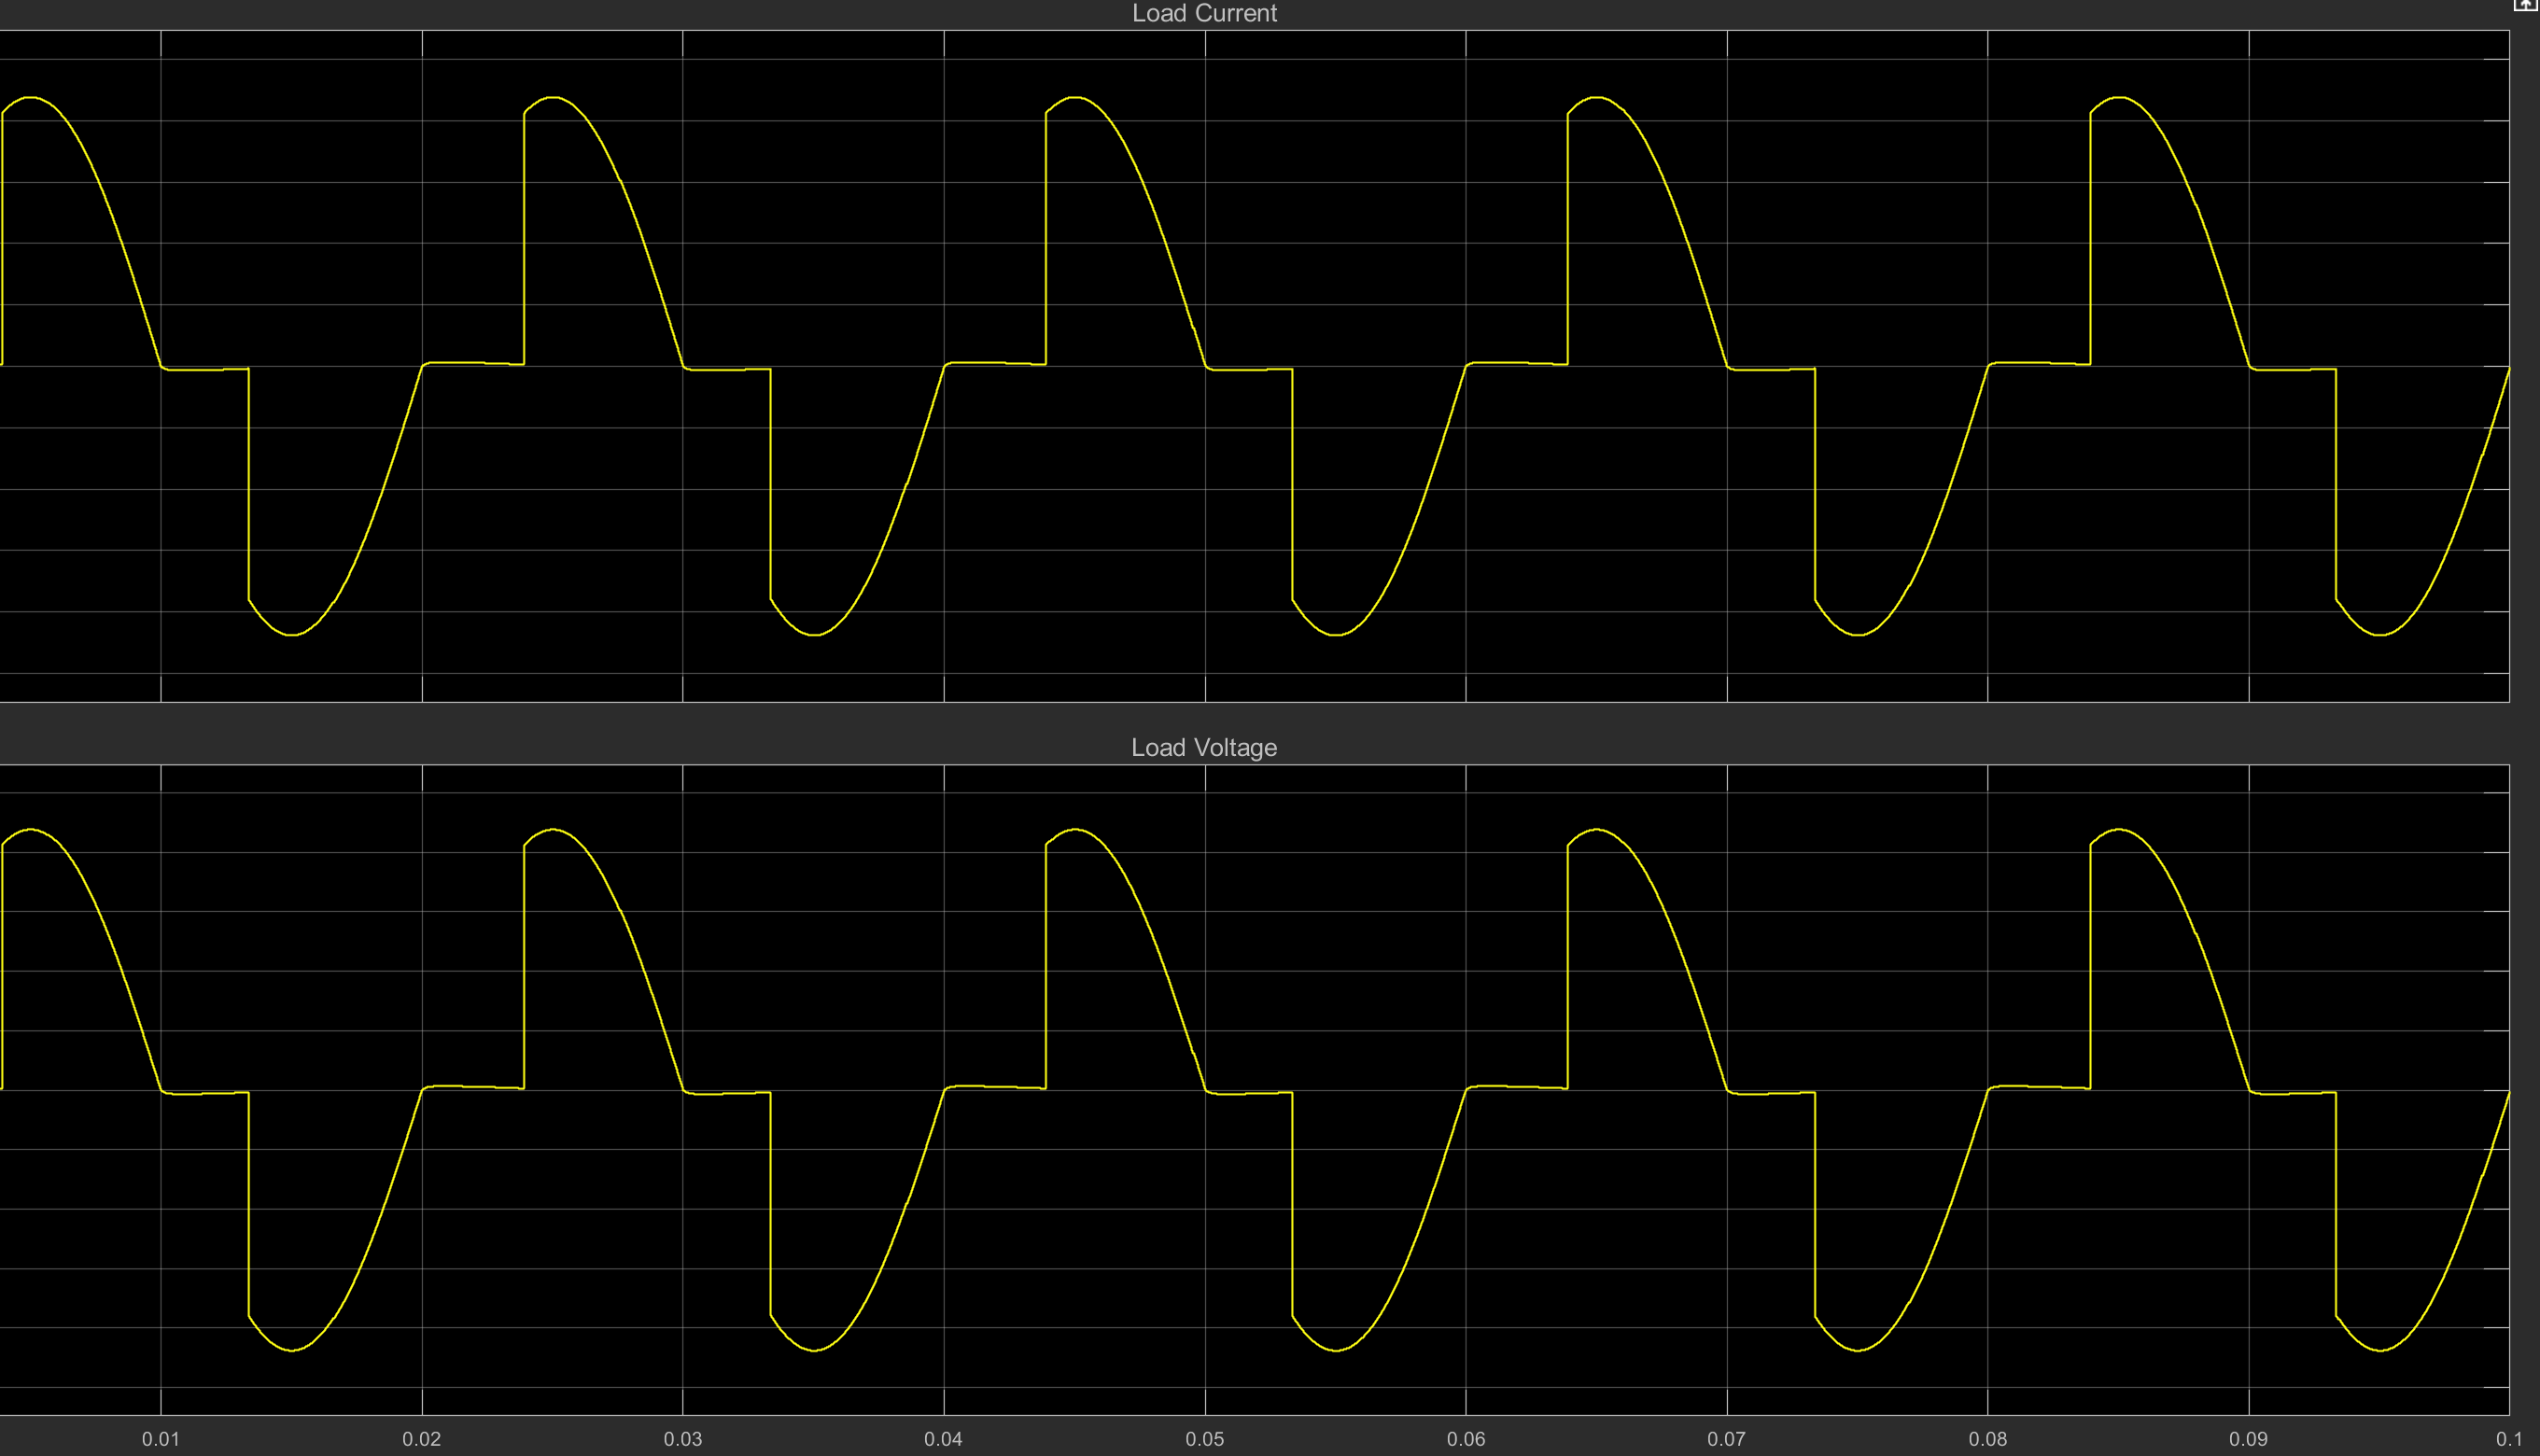Viewport: 2540px width, 1456px height.
Task: Click first negative trough of Load Voltage waveform
Action: point(292,1350)
